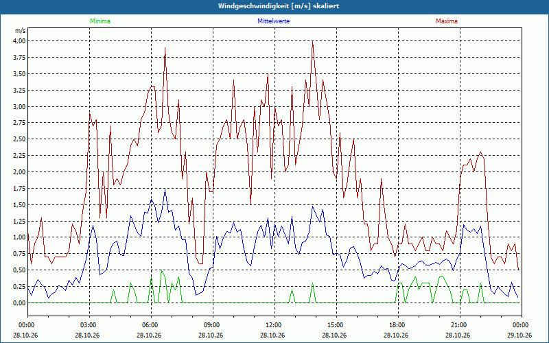Click the 21:00 time axis label
This screenshot has height=343, width=549.
(x=460, y=325)
